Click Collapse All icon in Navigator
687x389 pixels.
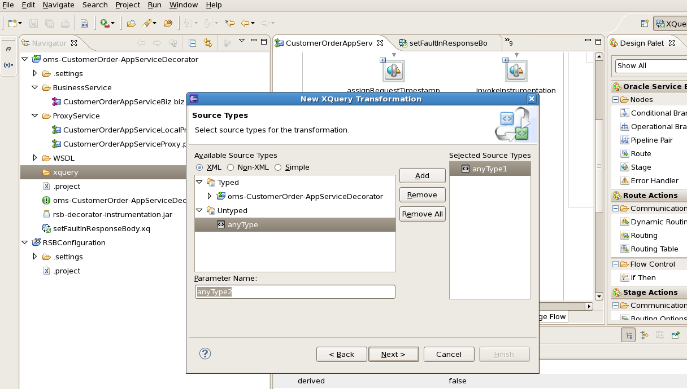(x=192, y=43)
